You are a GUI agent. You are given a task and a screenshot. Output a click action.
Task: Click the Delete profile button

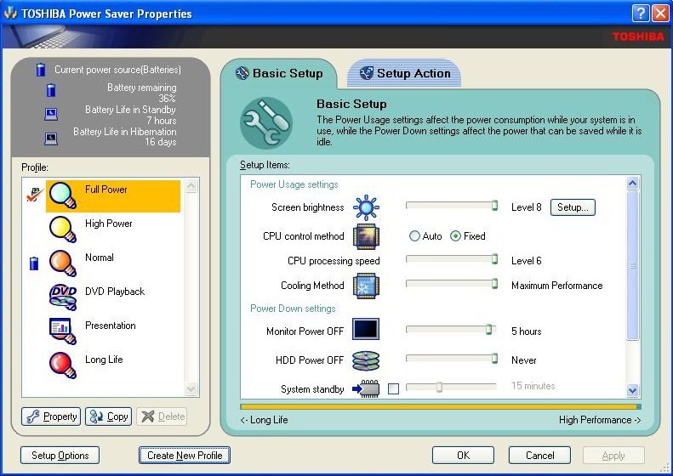click(162, 416)
